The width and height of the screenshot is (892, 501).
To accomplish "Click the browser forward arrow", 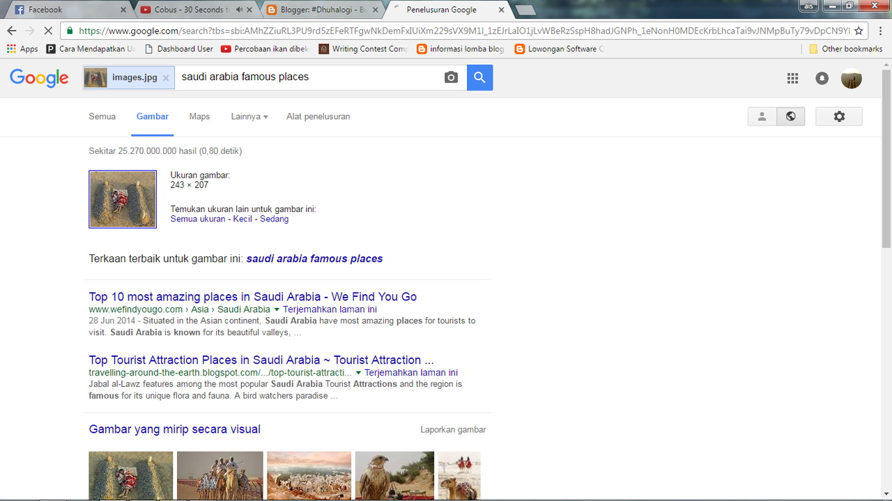I will point(29,31).
